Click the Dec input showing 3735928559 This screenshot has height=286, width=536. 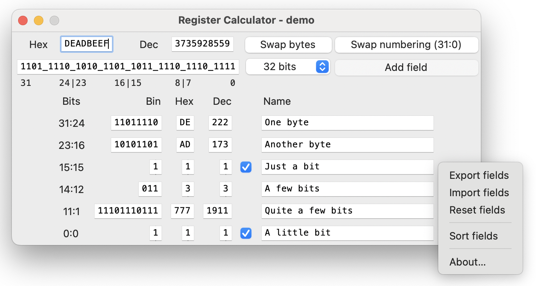coord(202,45)
